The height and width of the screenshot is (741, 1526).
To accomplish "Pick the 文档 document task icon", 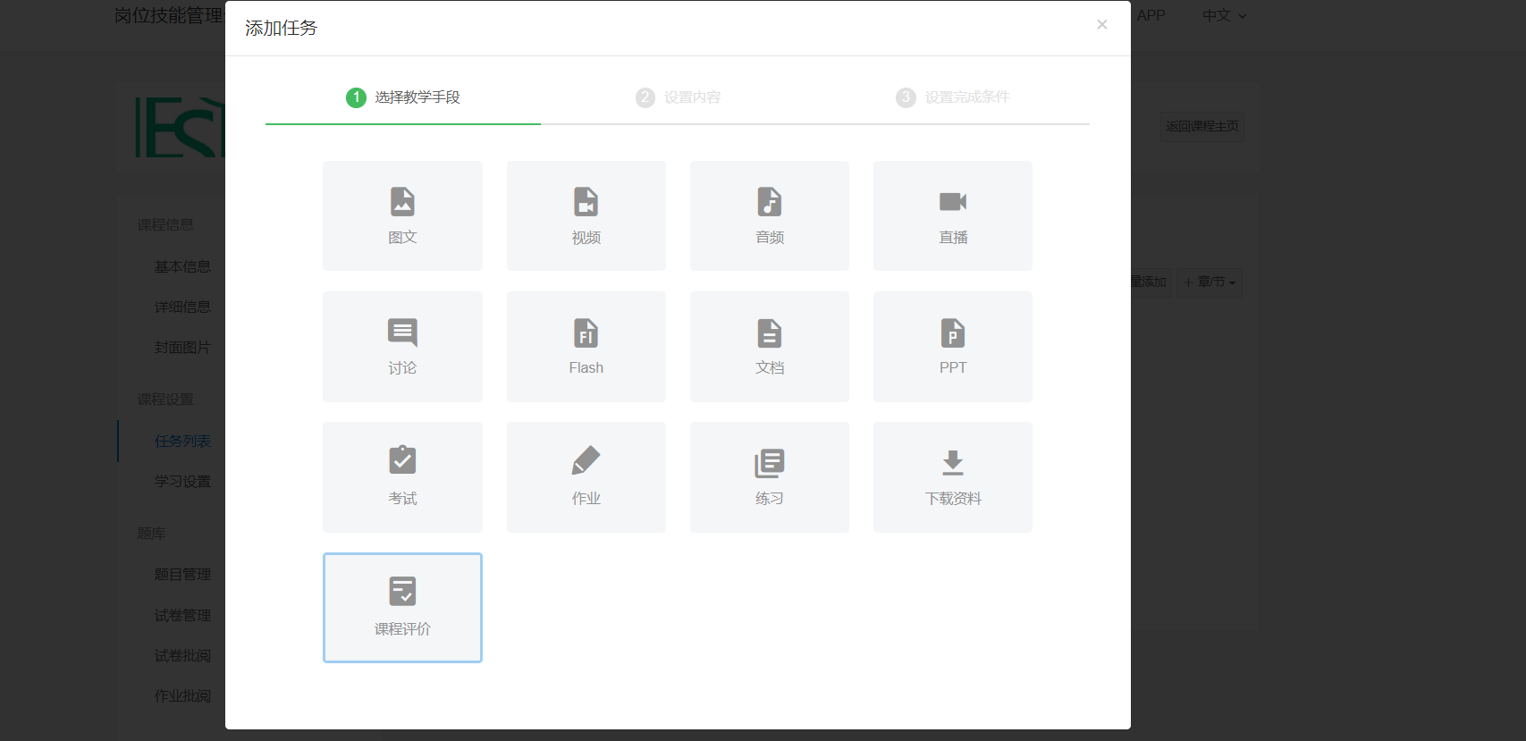I will (769, 346).
